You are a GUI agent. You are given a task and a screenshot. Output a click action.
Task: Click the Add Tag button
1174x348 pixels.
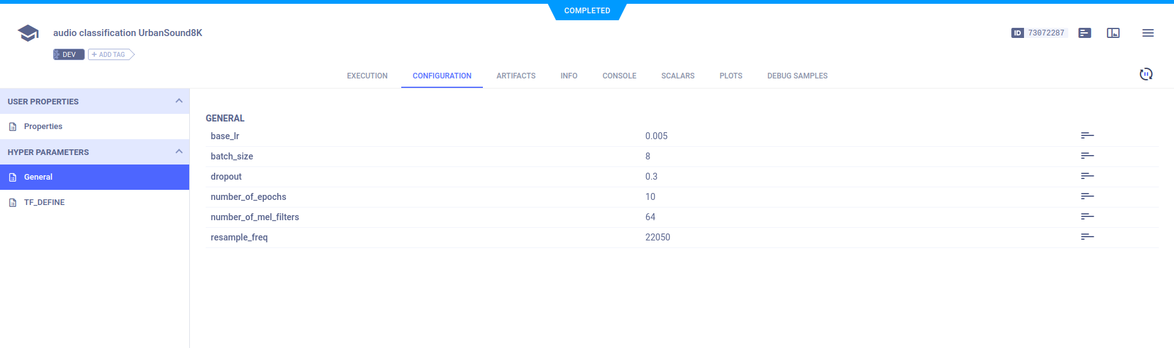(111, 55)
